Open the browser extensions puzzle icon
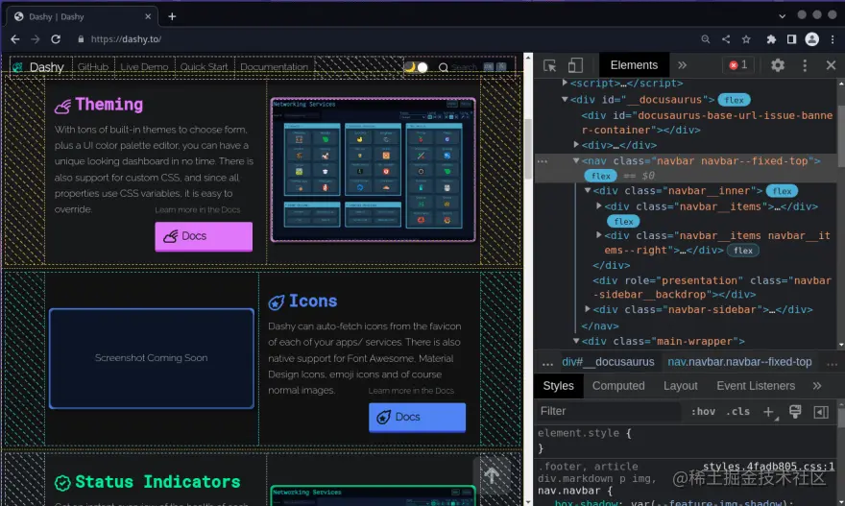This screenshot has height=506, width=845. tap(771, 39)
